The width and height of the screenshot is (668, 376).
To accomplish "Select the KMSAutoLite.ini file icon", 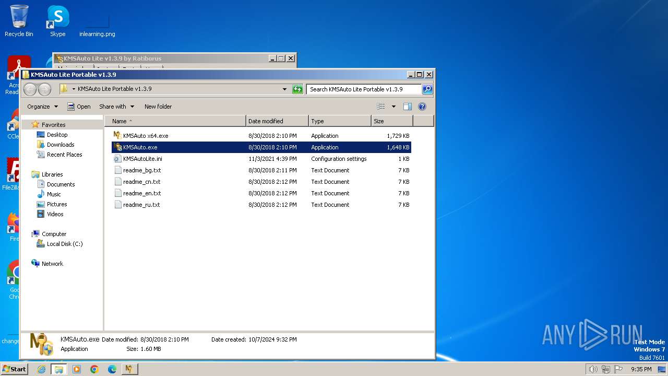I will coord(117,159).
